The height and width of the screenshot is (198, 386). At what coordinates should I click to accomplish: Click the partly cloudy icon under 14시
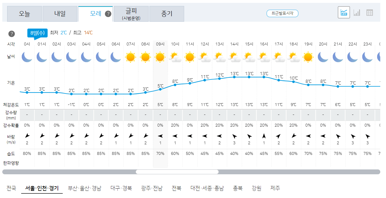coord(234,57)
